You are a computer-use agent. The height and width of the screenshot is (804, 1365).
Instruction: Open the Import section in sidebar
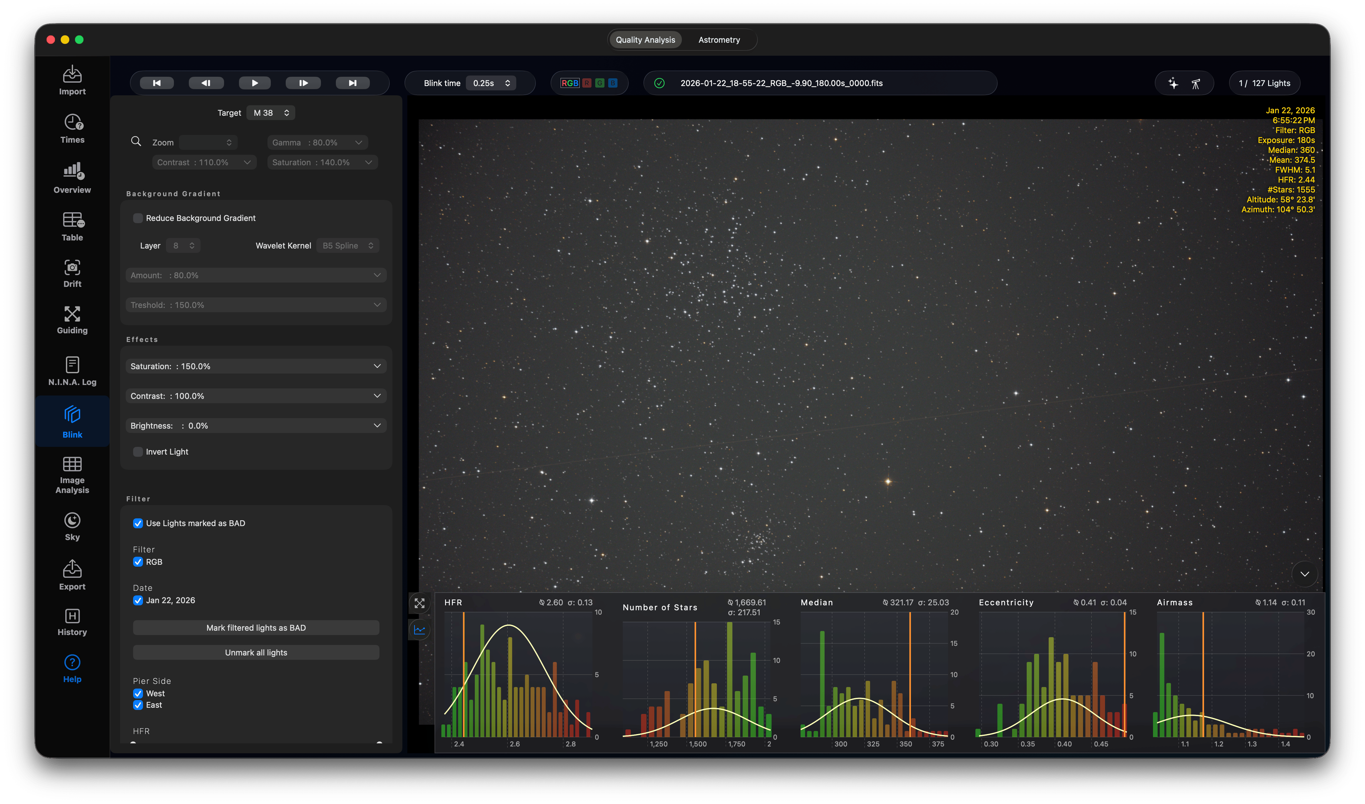click(x=72, y=81)
